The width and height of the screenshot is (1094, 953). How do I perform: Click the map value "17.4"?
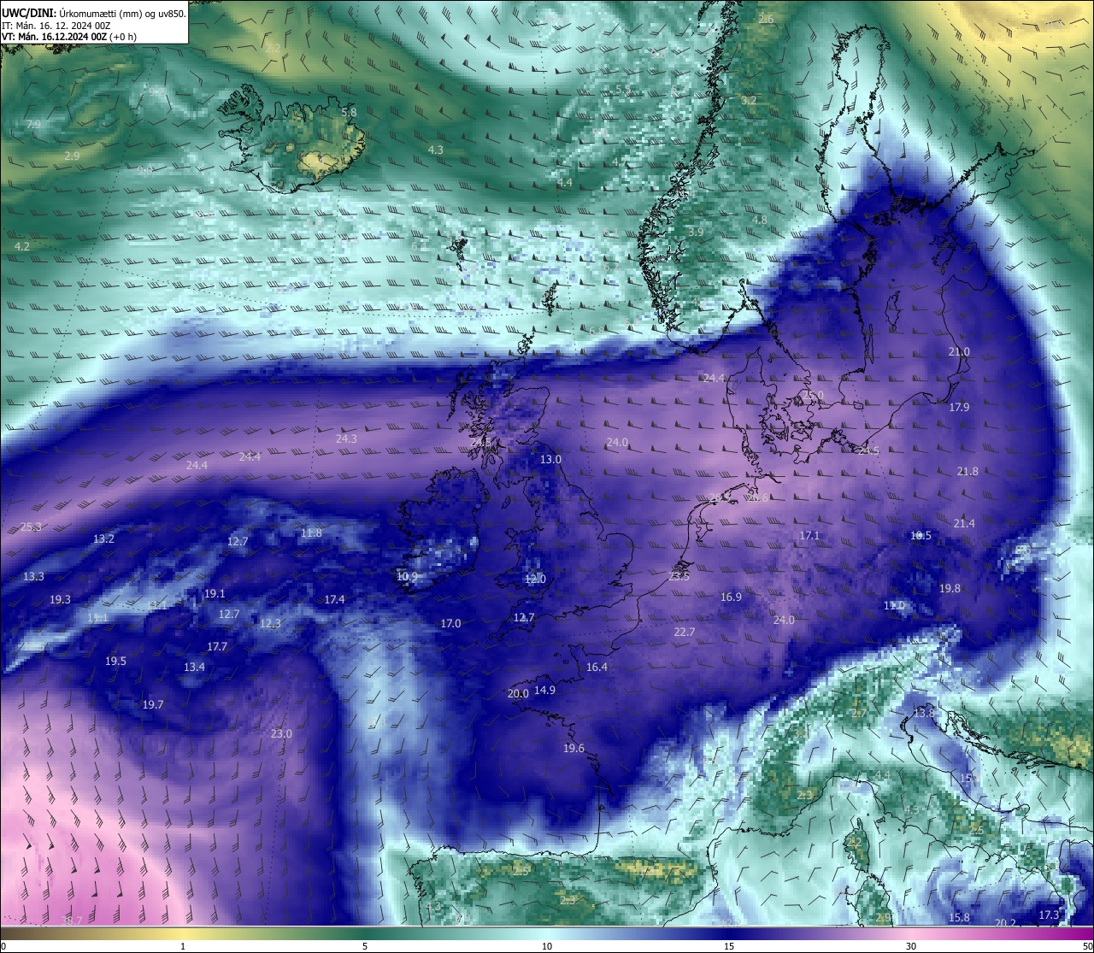tap(334, 600)
